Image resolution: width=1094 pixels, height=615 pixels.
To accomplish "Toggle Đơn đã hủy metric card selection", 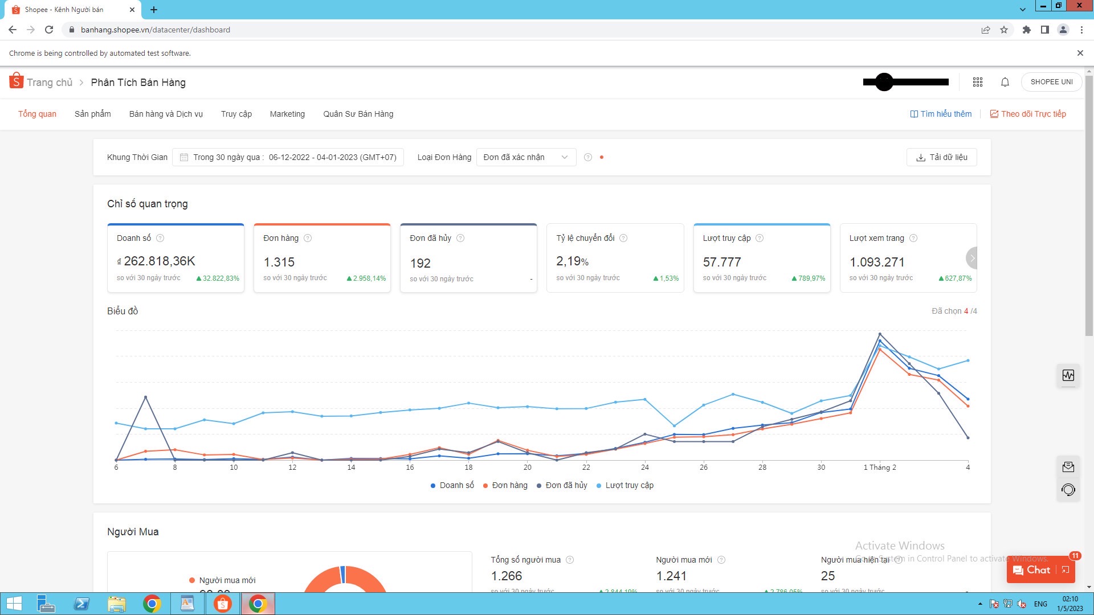I will [x=468, y=258].
